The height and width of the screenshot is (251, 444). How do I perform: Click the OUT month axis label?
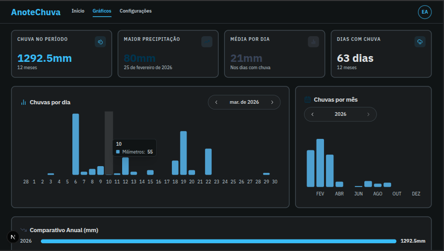click(397, 193)
